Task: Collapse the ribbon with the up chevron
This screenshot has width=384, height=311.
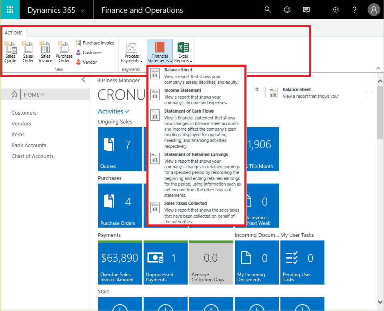Action: tap(378, 68)
